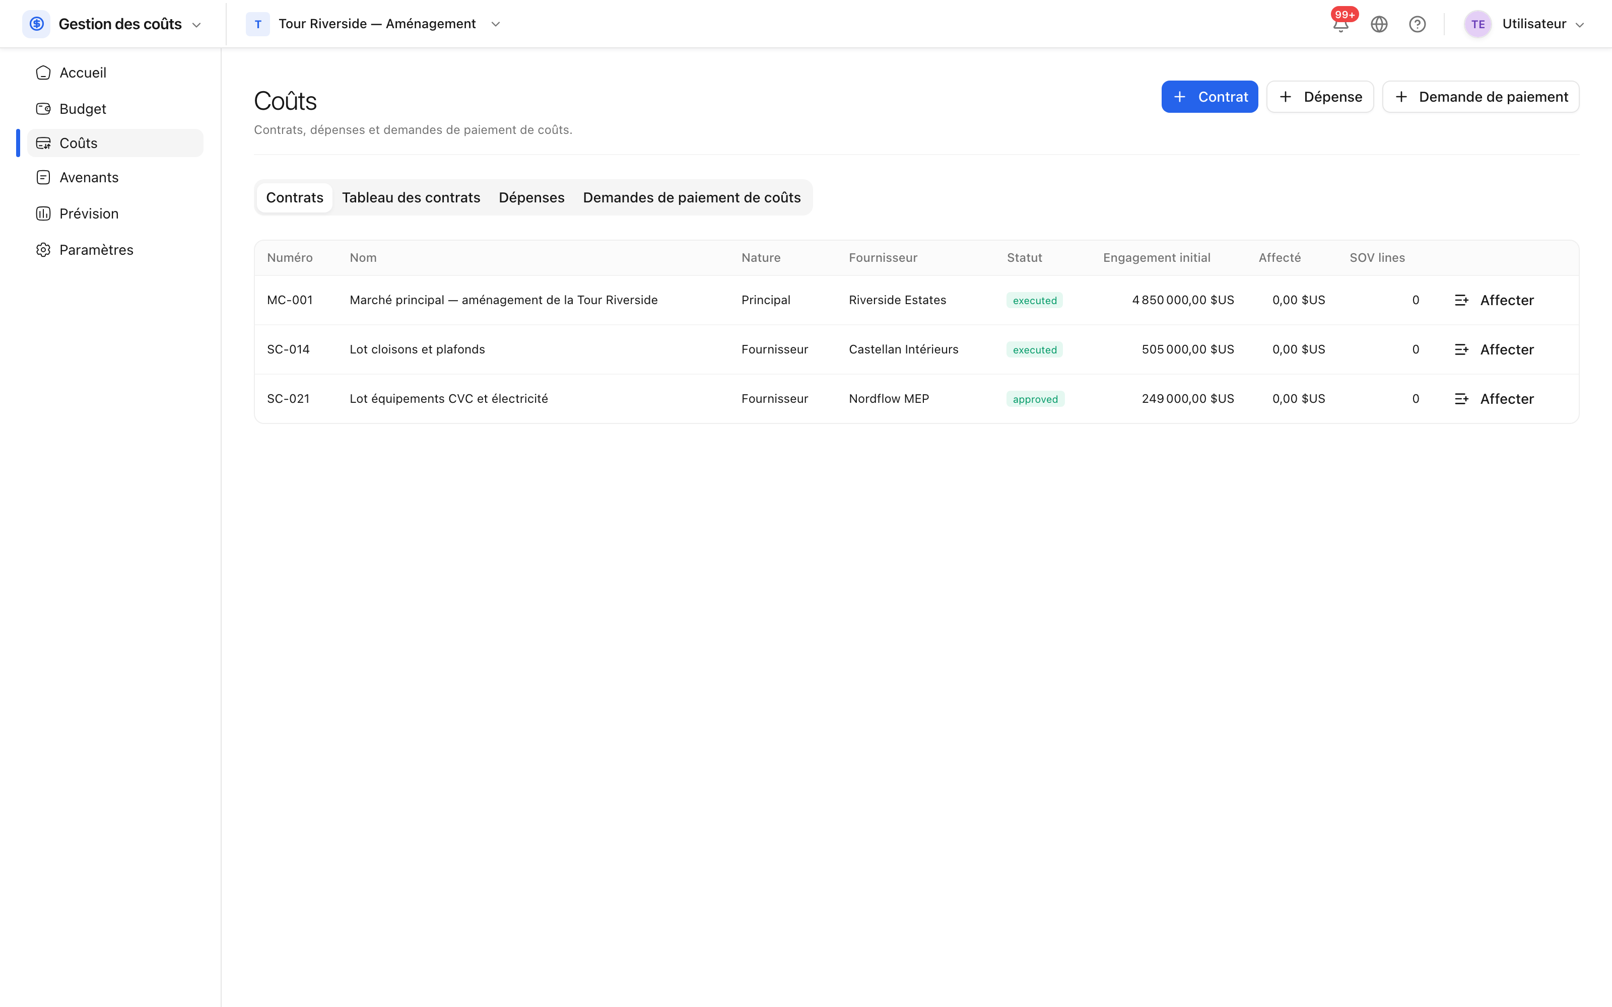Click the approved status badge for SC-021

tap(1035, 399)
